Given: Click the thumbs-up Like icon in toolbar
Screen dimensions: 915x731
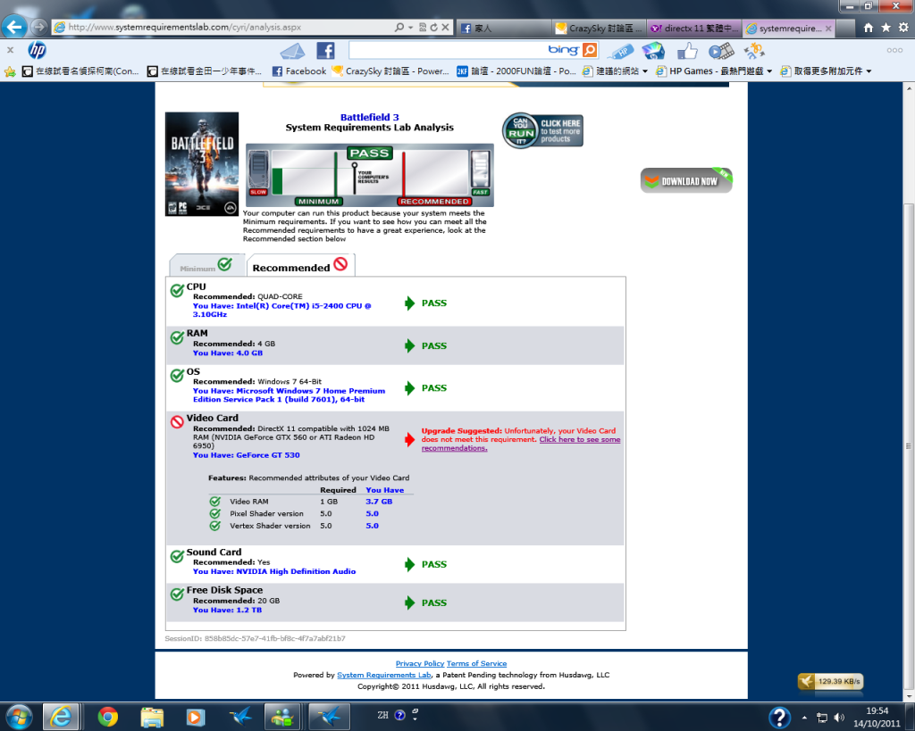Looking at the screenshot, I should [687, 51].
